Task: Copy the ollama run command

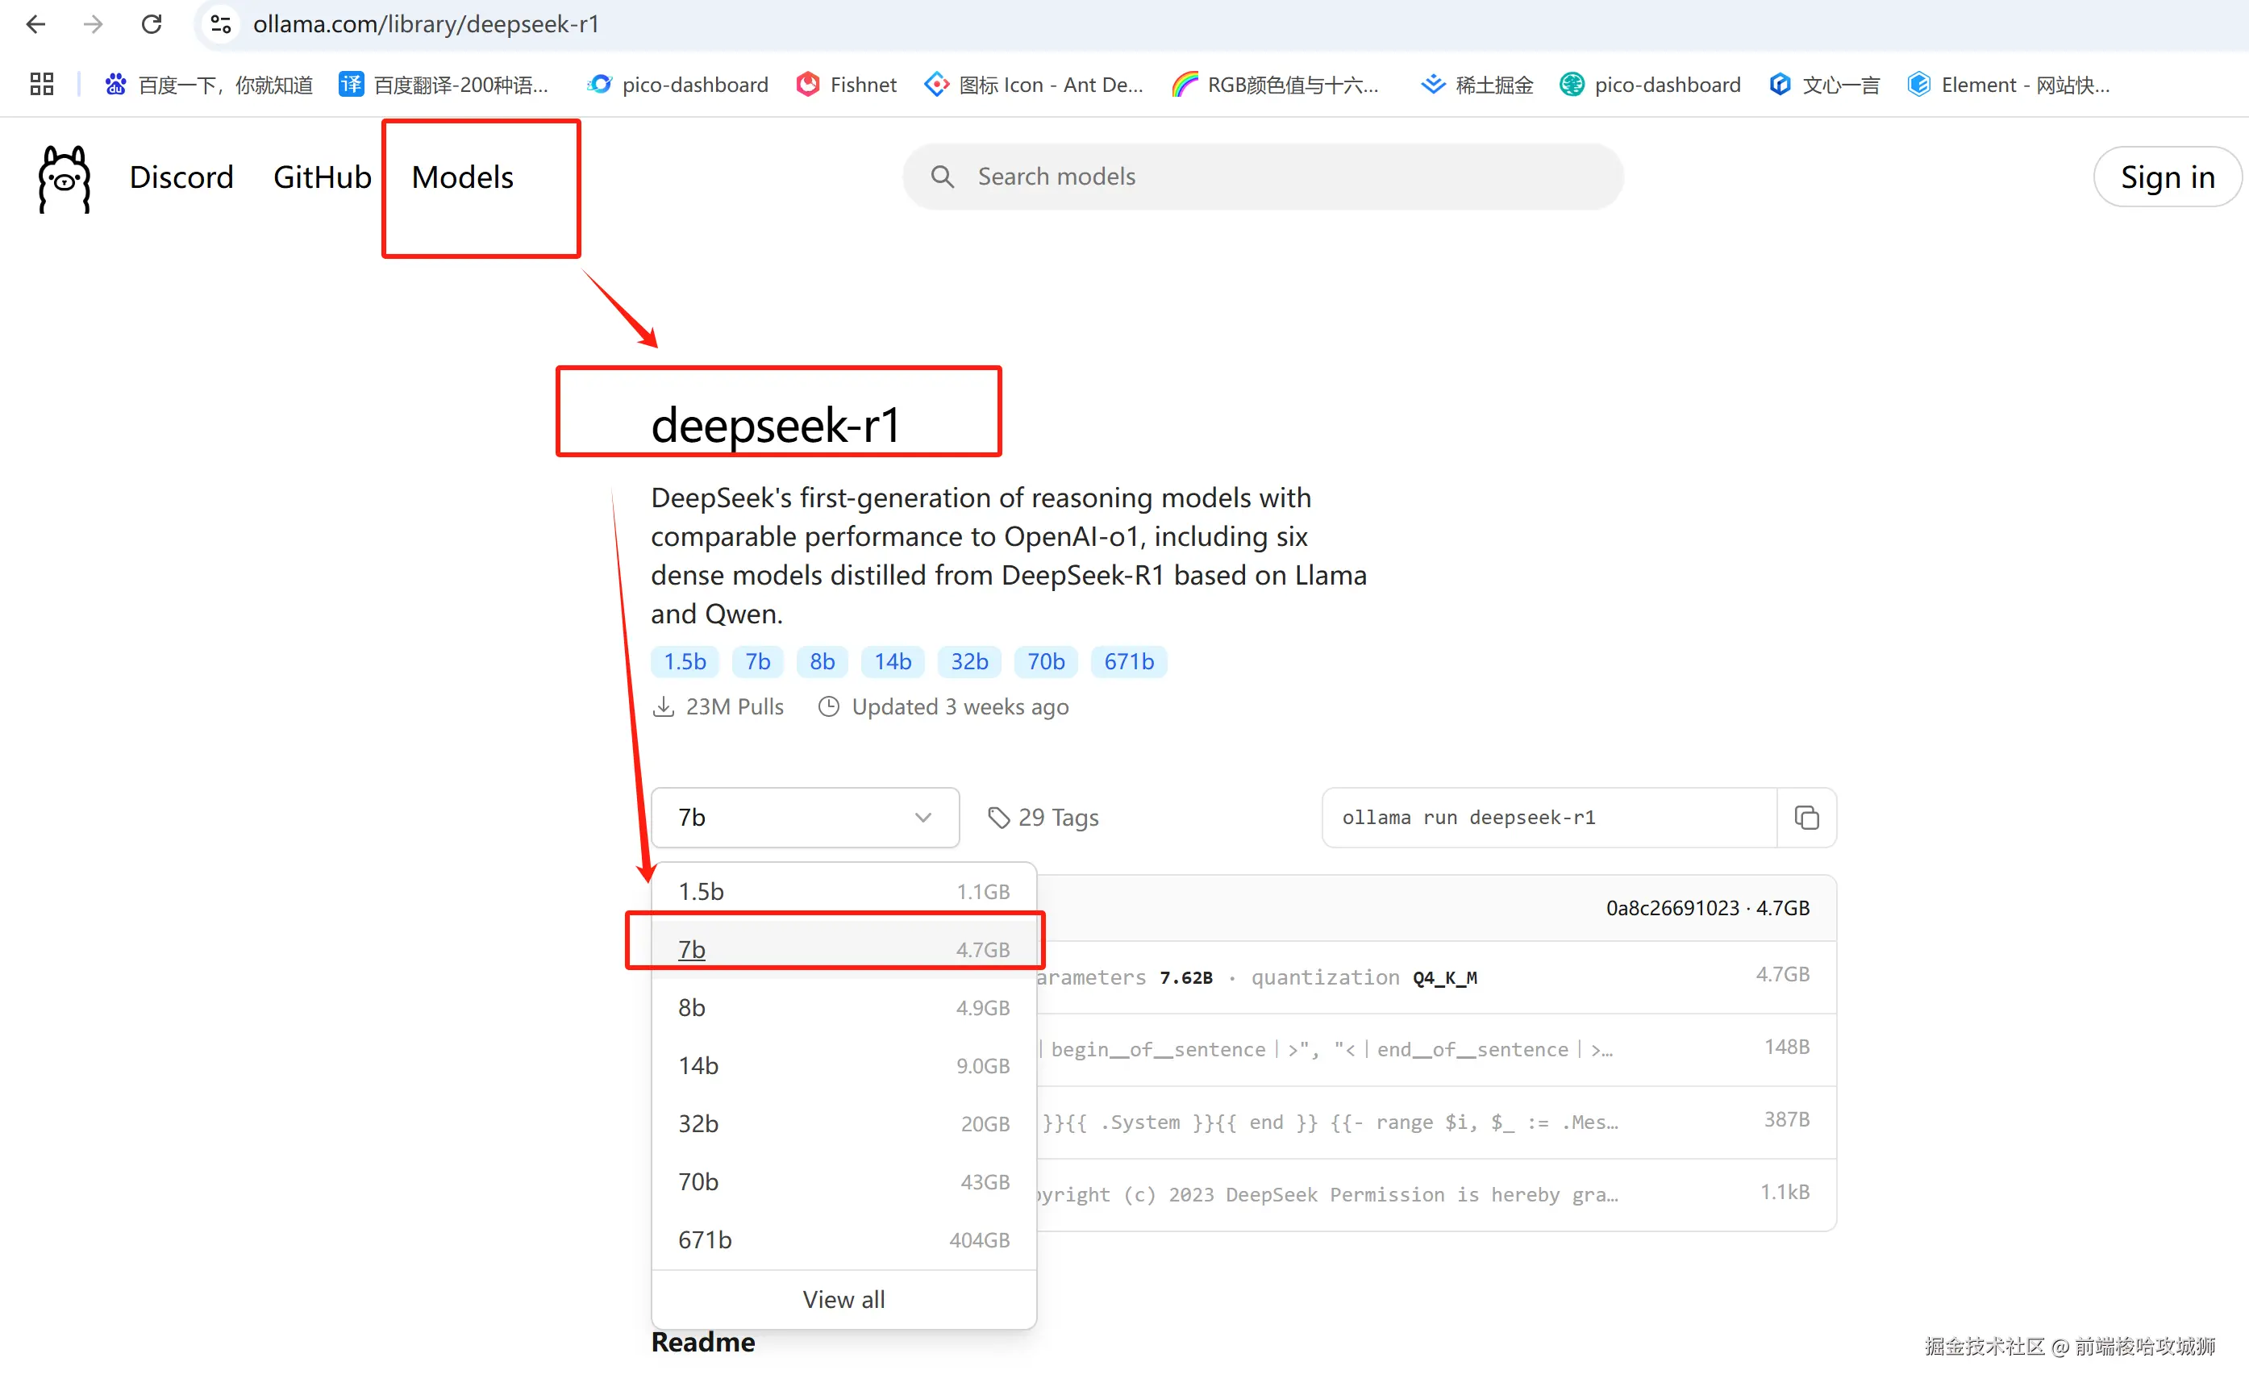Action: point(1805,817)
